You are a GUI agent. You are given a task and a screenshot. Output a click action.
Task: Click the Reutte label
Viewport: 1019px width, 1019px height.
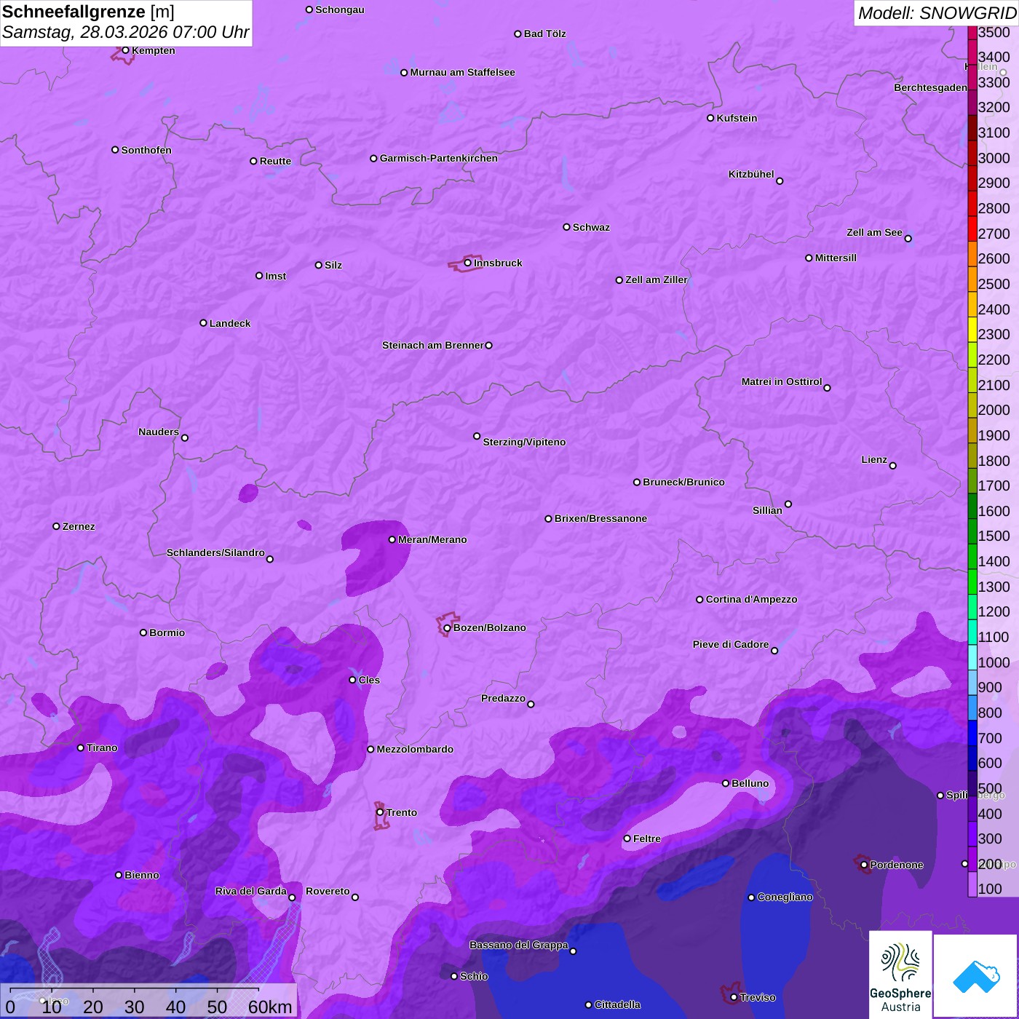point(275,161)
